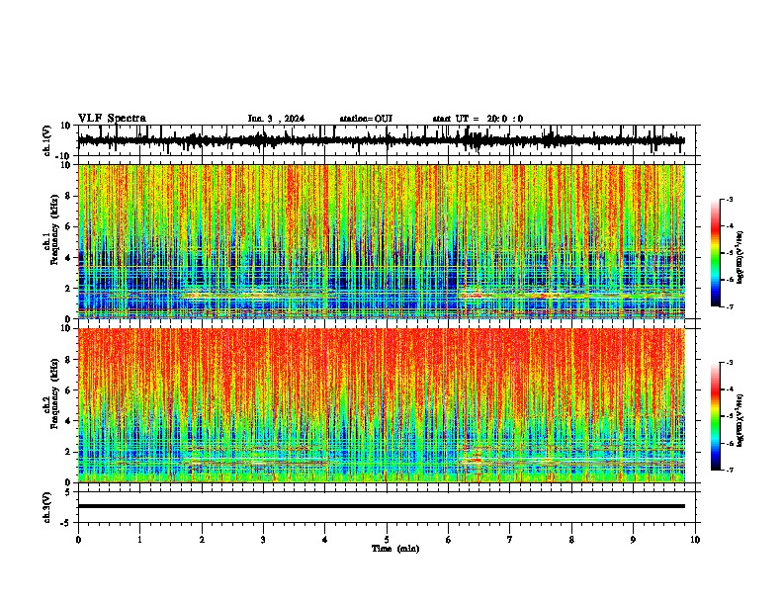Viewport: 783px width, 605px height.
Task: Click time axis tick label "4"
Action: [x=325, y=540]
